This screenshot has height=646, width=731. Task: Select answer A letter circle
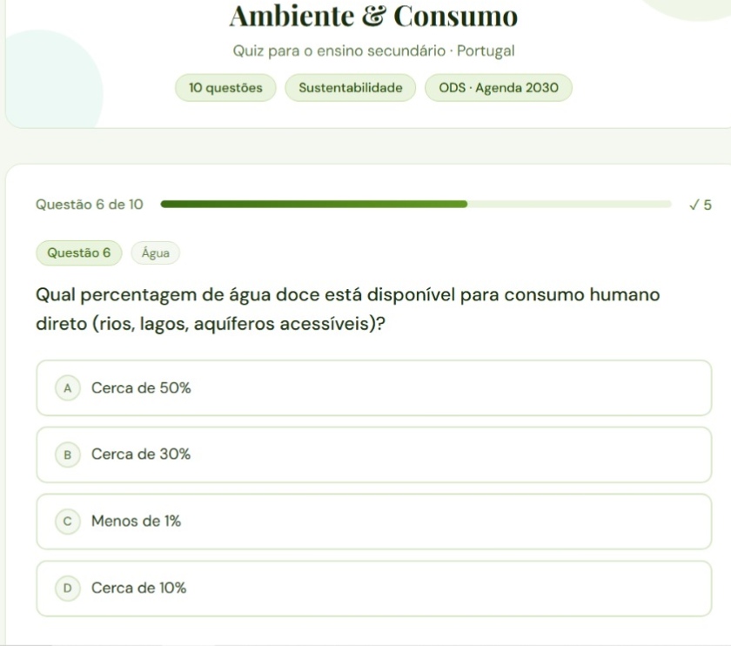point(68,388)
